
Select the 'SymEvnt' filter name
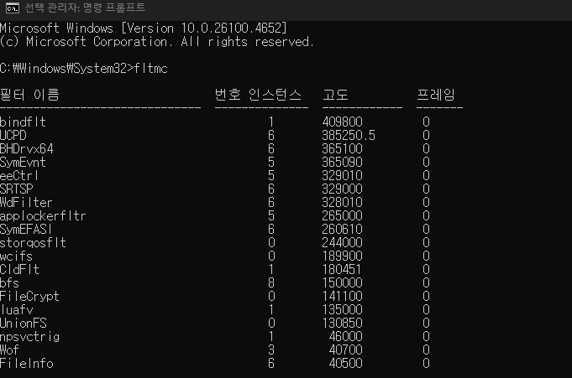(23, 162)
